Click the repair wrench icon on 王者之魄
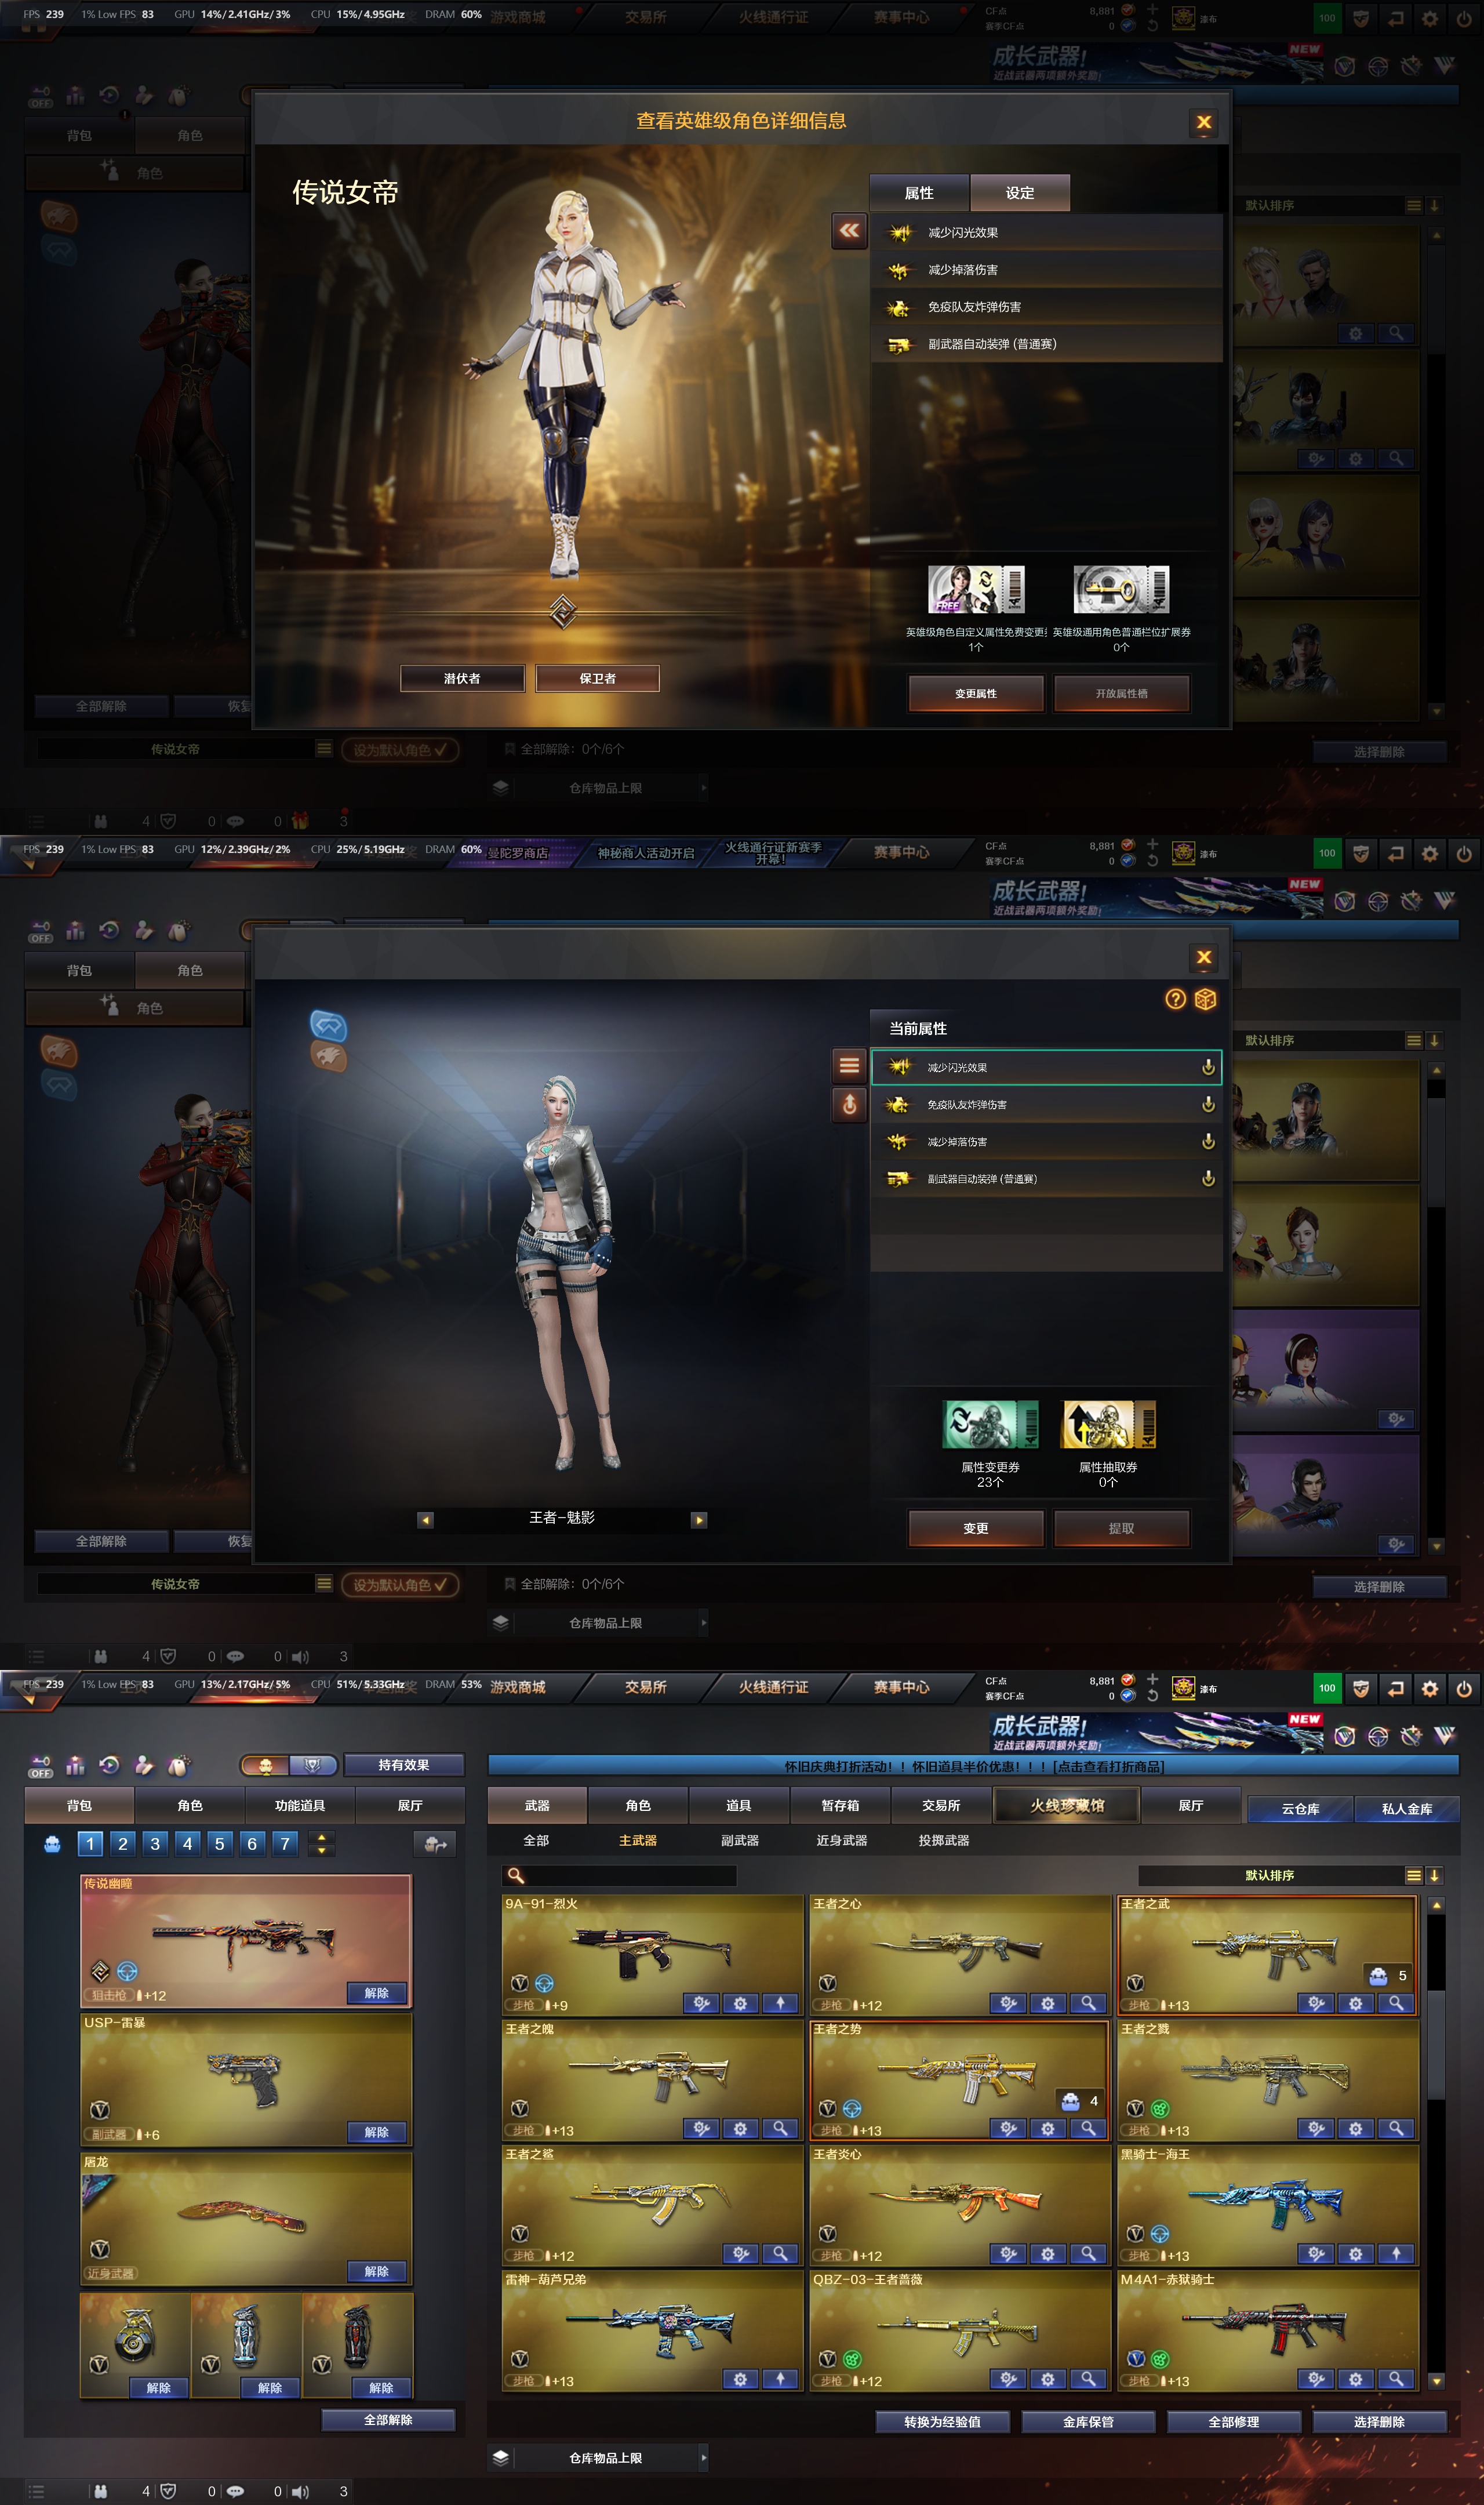This screenshot has height=2505, width=1484. (702, 2128)
